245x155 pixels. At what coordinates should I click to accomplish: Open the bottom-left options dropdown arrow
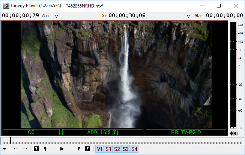(5, 149)
